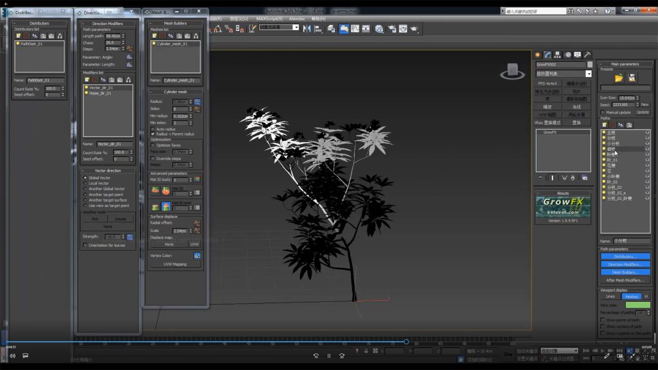Click the Distributors... button

point(625,256)
